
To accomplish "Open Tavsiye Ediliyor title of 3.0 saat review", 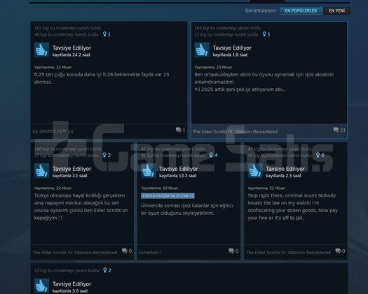I will pyautogui.click(x=71, y=284).
